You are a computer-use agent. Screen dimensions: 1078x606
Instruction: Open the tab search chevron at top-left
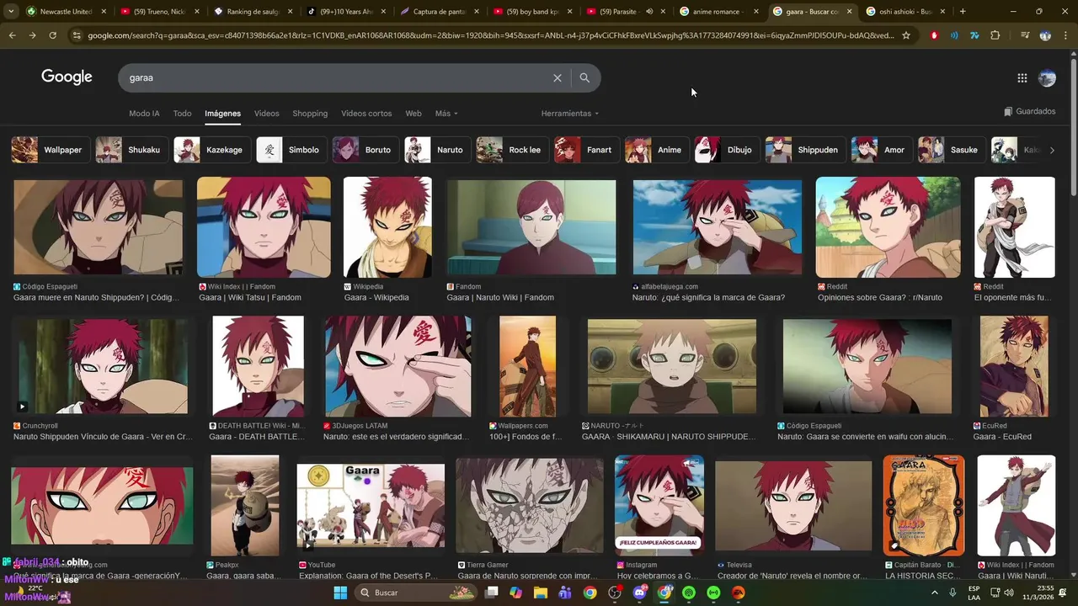tap(11, 12)
